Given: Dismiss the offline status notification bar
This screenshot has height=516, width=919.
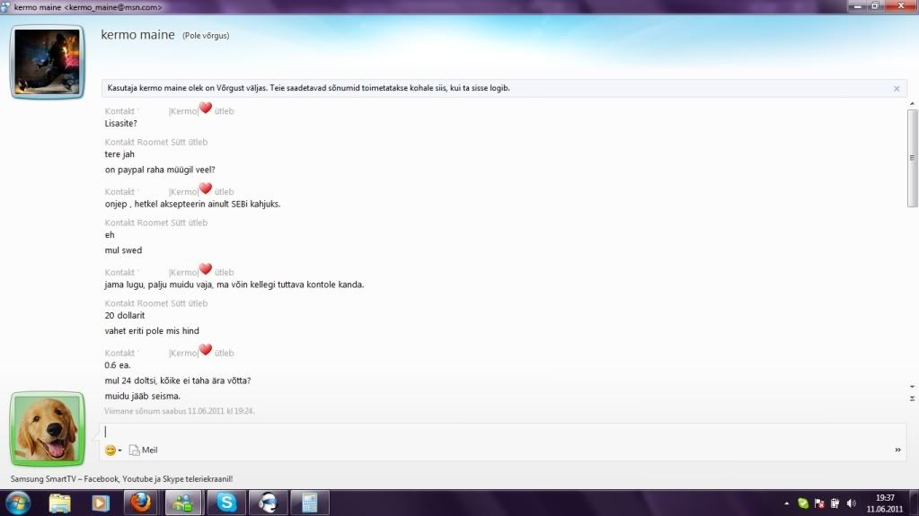Looking at the screenshot, I should click(896, 89).
